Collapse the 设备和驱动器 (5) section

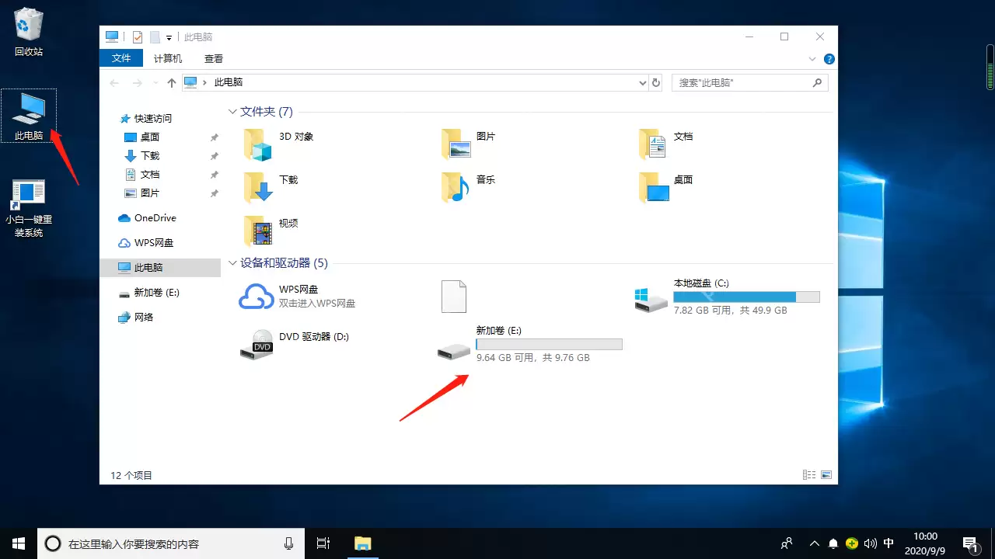pos(232,263)
